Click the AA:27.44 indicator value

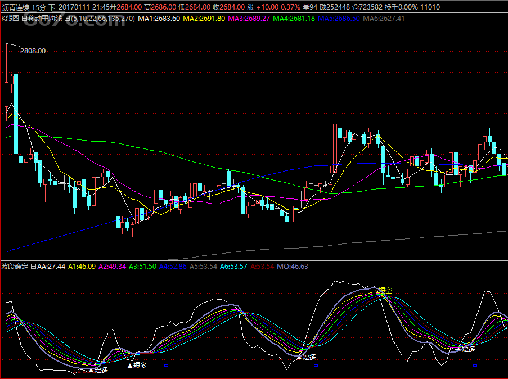point(51,266)
